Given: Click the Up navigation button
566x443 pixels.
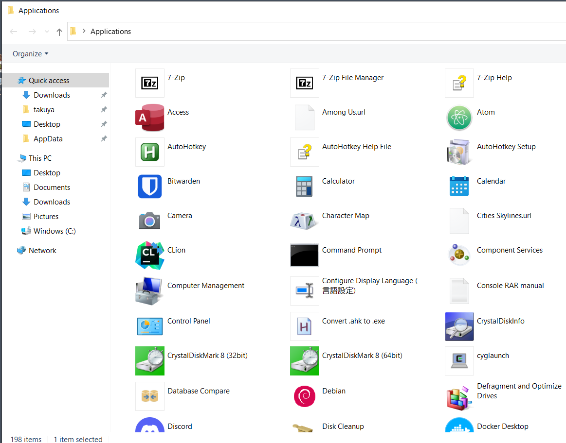Looking at the screenshot, I should [x=59, y=31].
